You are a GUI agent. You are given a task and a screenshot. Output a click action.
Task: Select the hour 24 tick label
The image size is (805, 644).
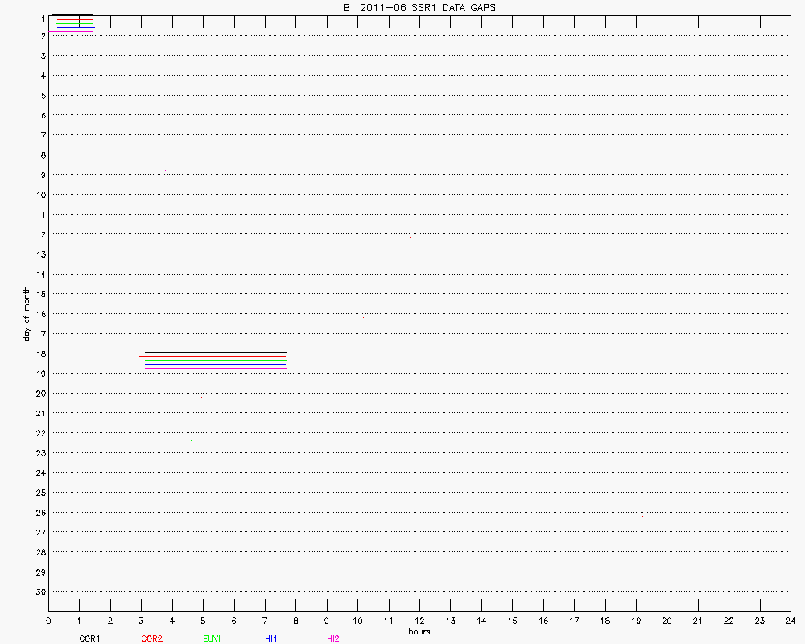coord(791,621)
